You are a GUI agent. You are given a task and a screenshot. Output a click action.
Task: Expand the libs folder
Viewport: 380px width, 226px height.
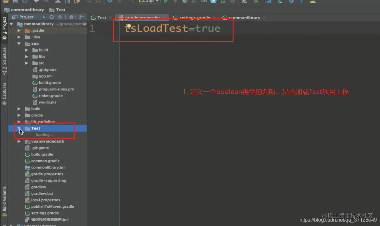click(x=27, y=56)
